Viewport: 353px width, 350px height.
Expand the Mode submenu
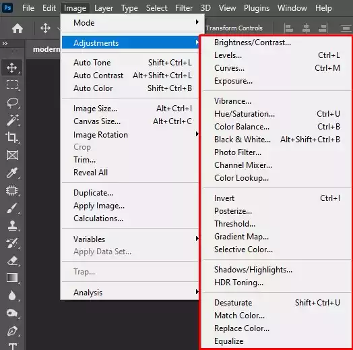133,23
